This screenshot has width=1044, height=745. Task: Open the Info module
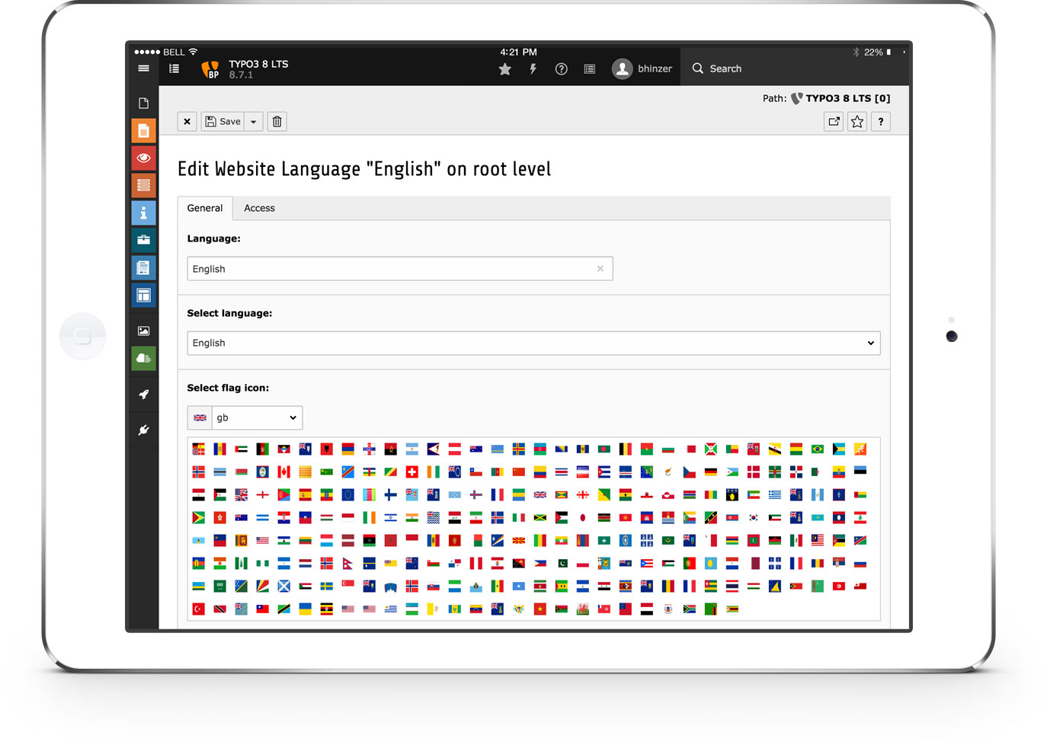[143, 213]
